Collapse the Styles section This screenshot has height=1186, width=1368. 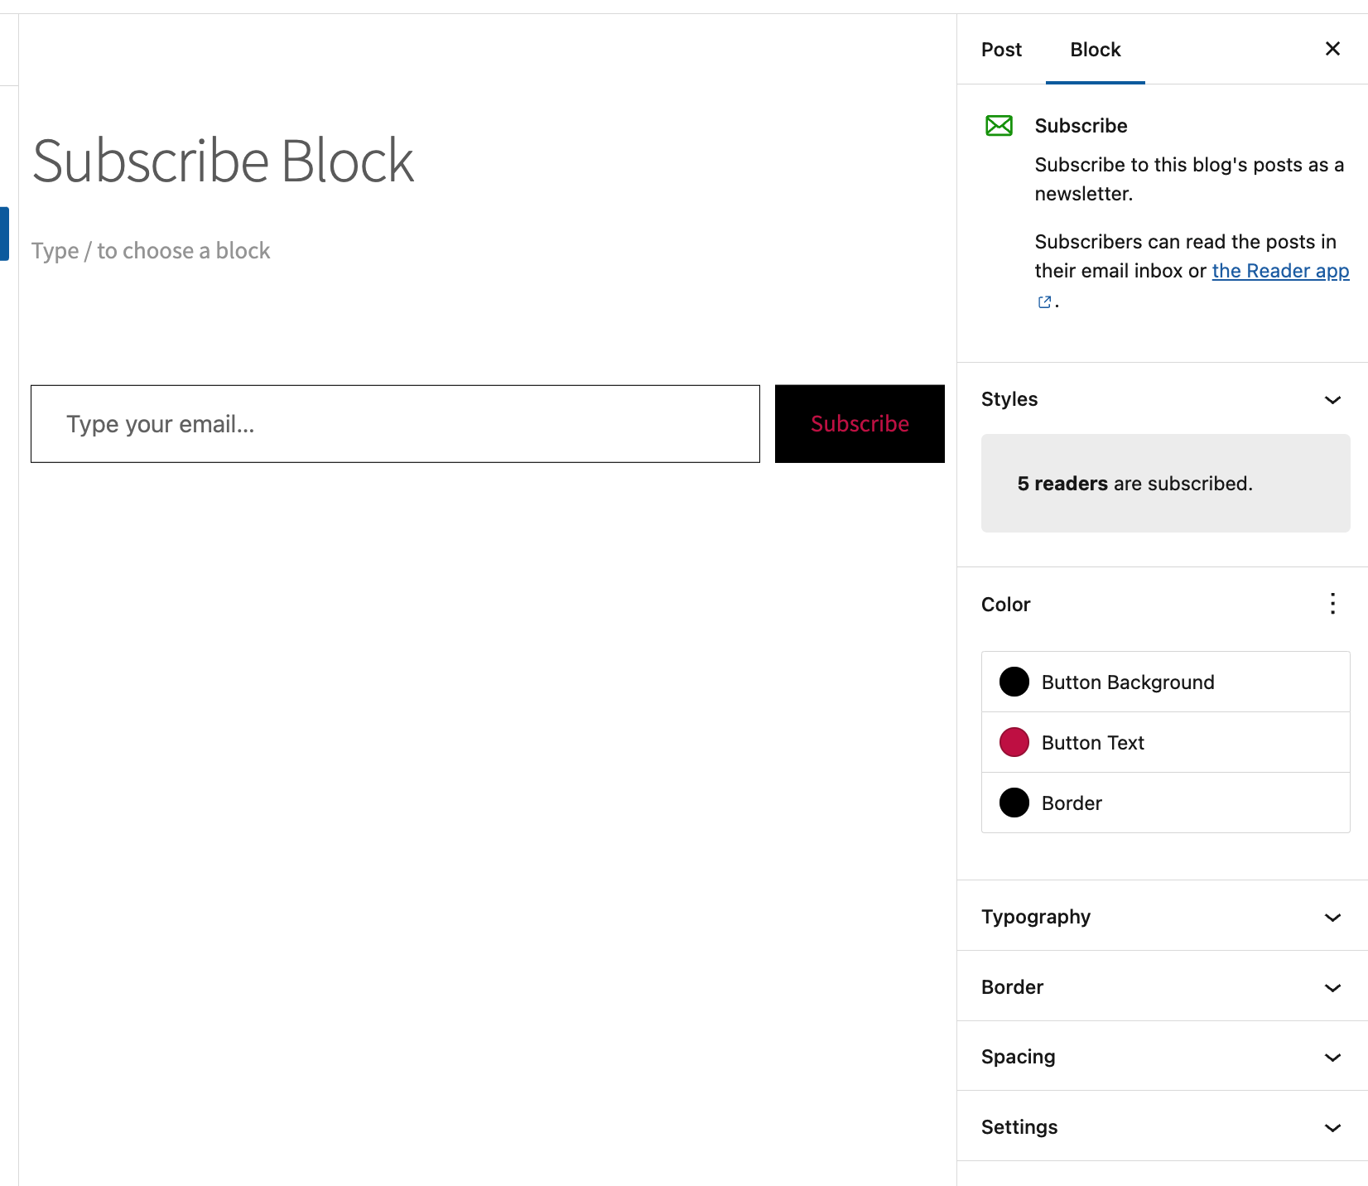pos(1332,399)
